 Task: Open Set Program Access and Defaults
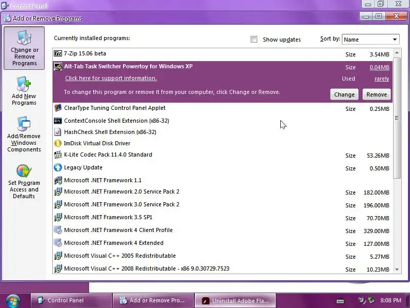[24, 182]
